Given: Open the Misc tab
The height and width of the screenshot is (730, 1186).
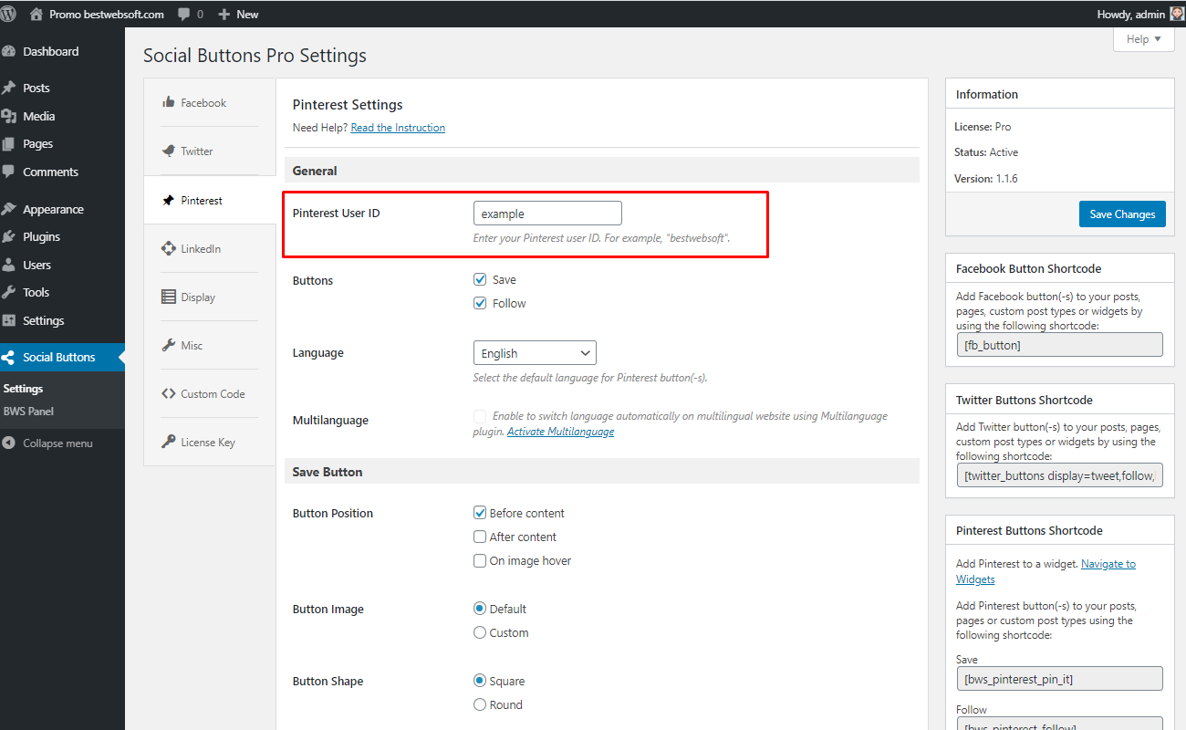Looking at the screenshot, I should (210, 345).
